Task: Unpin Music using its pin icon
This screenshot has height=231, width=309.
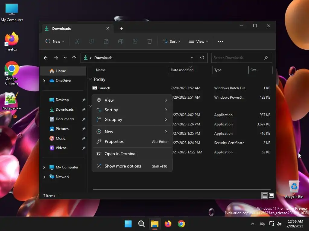Action: (84, 138)
